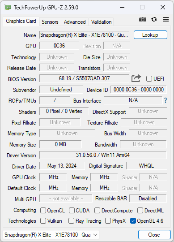Select the Graphics Card tab
This screenshot has height=242, width=174.
21,21
